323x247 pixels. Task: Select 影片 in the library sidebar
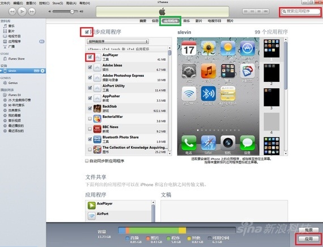point(11,31)
